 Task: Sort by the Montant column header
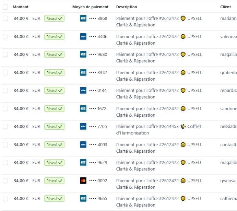(21, 7)
